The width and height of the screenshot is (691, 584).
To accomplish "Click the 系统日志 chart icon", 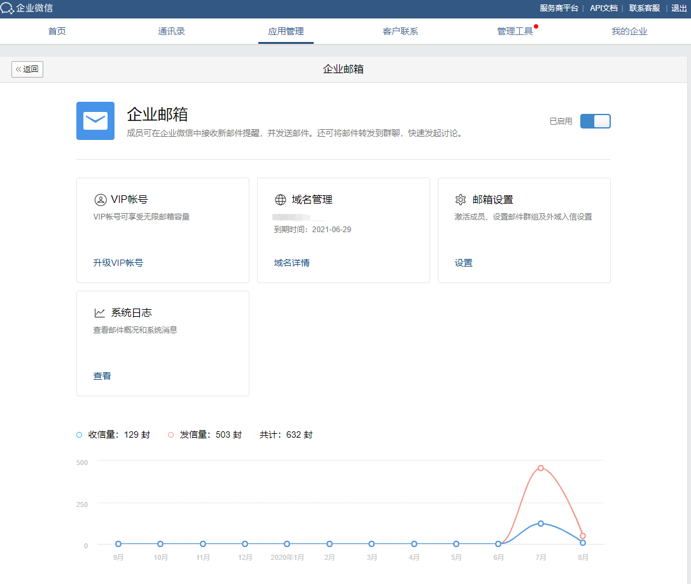I will pyautogui.click(x=100, y=313).
